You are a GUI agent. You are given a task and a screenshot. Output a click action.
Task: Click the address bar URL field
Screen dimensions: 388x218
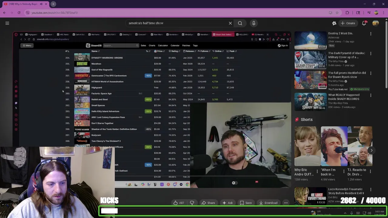[x=176, y=13]
